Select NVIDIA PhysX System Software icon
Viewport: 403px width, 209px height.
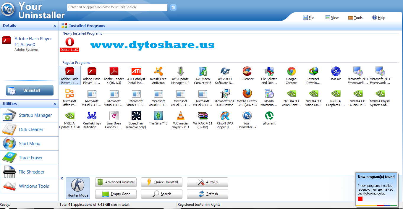click(380, 98)
